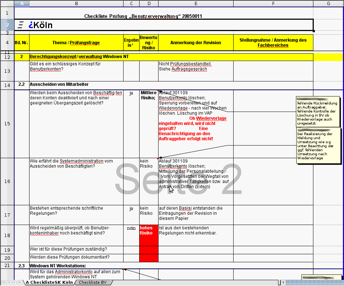Viewport: 344px width, 286px height.
Task: Click cell 'Werden diese Prüfungen dokumentiert?'
Action: [77, 258]
